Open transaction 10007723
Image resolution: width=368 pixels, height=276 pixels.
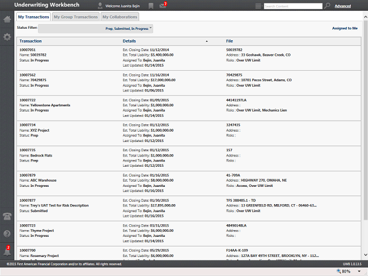point(28,225)
